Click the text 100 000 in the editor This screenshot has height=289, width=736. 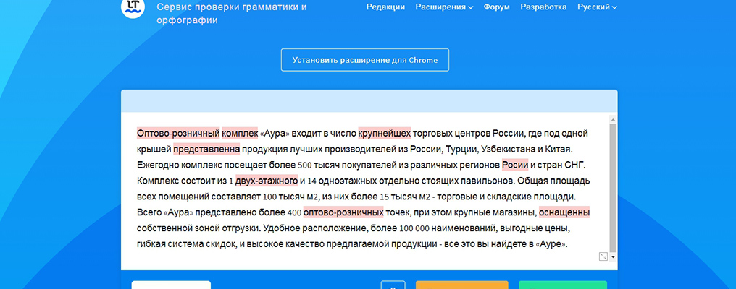(x=414, y=228)
